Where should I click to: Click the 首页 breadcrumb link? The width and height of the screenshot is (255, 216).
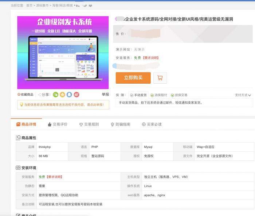click(x=29, y=5)
